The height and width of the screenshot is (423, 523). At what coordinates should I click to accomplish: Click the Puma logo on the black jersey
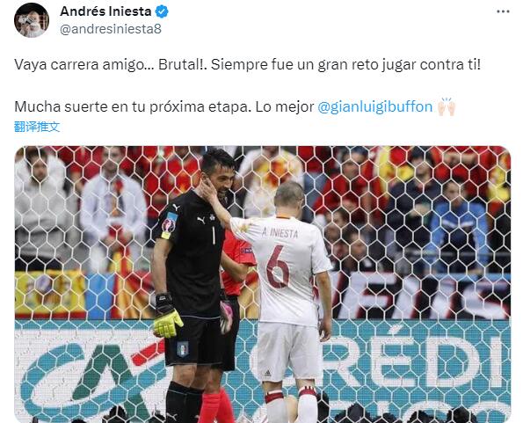pyautogui.click(x=200, y=220)
